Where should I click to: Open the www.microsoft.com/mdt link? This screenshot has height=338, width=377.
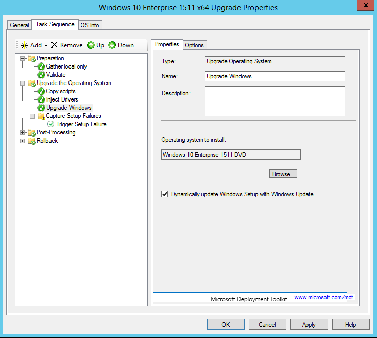click(323, 297)
